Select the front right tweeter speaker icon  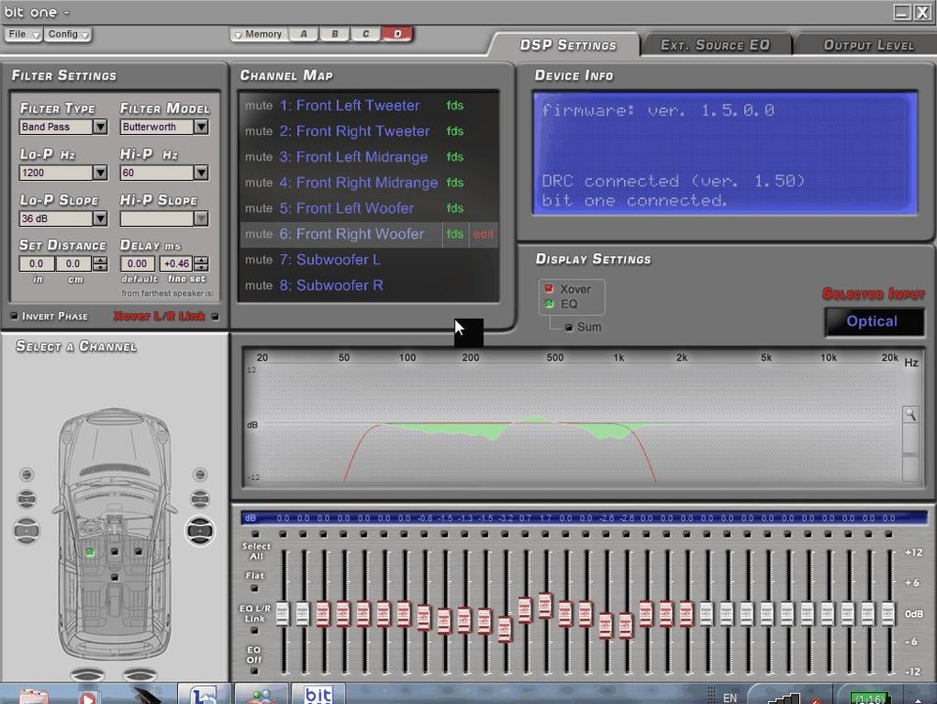click(201, 474)
